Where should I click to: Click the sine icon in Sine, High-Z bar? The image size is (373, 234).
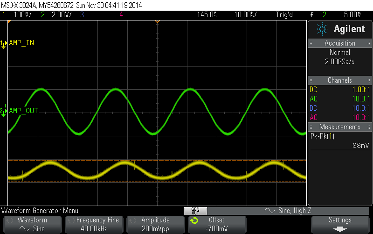pos(269,210)
